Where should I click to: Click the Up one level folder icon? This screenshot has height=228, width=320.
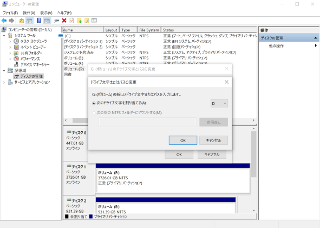click(22, 21)
